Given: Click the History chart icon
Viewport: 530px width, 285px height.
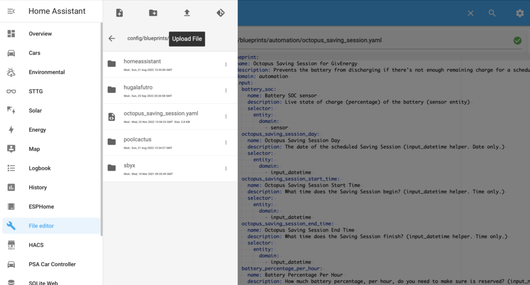Looking at the screenshot, I should coord(11,187).
